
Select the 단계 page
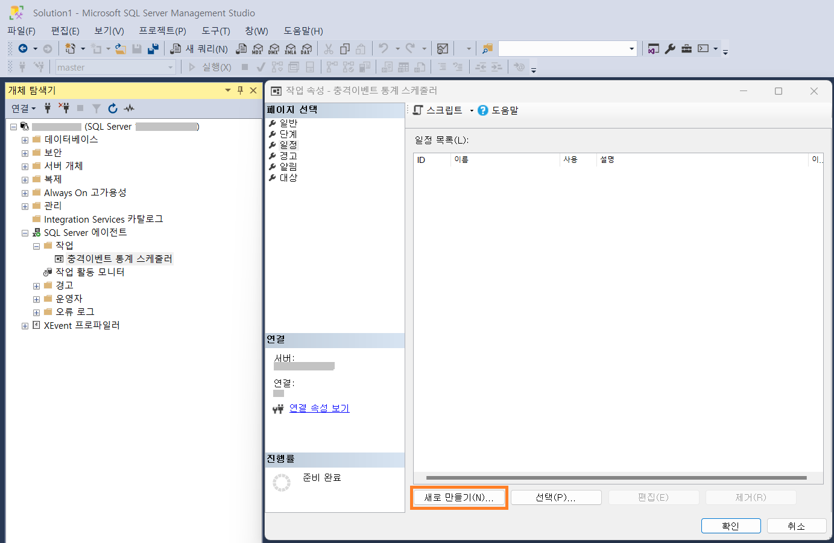point(288,134)
